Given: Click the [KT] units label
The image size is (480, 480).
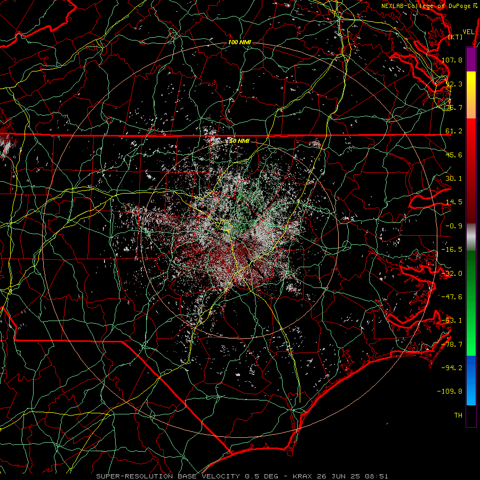Looking at the screenshot, I should (455, 37).
